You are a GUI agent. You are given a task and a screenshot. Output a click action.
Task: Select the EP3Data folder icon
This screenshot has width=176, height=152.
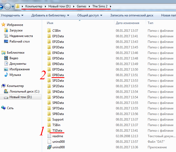pos(49,47)
